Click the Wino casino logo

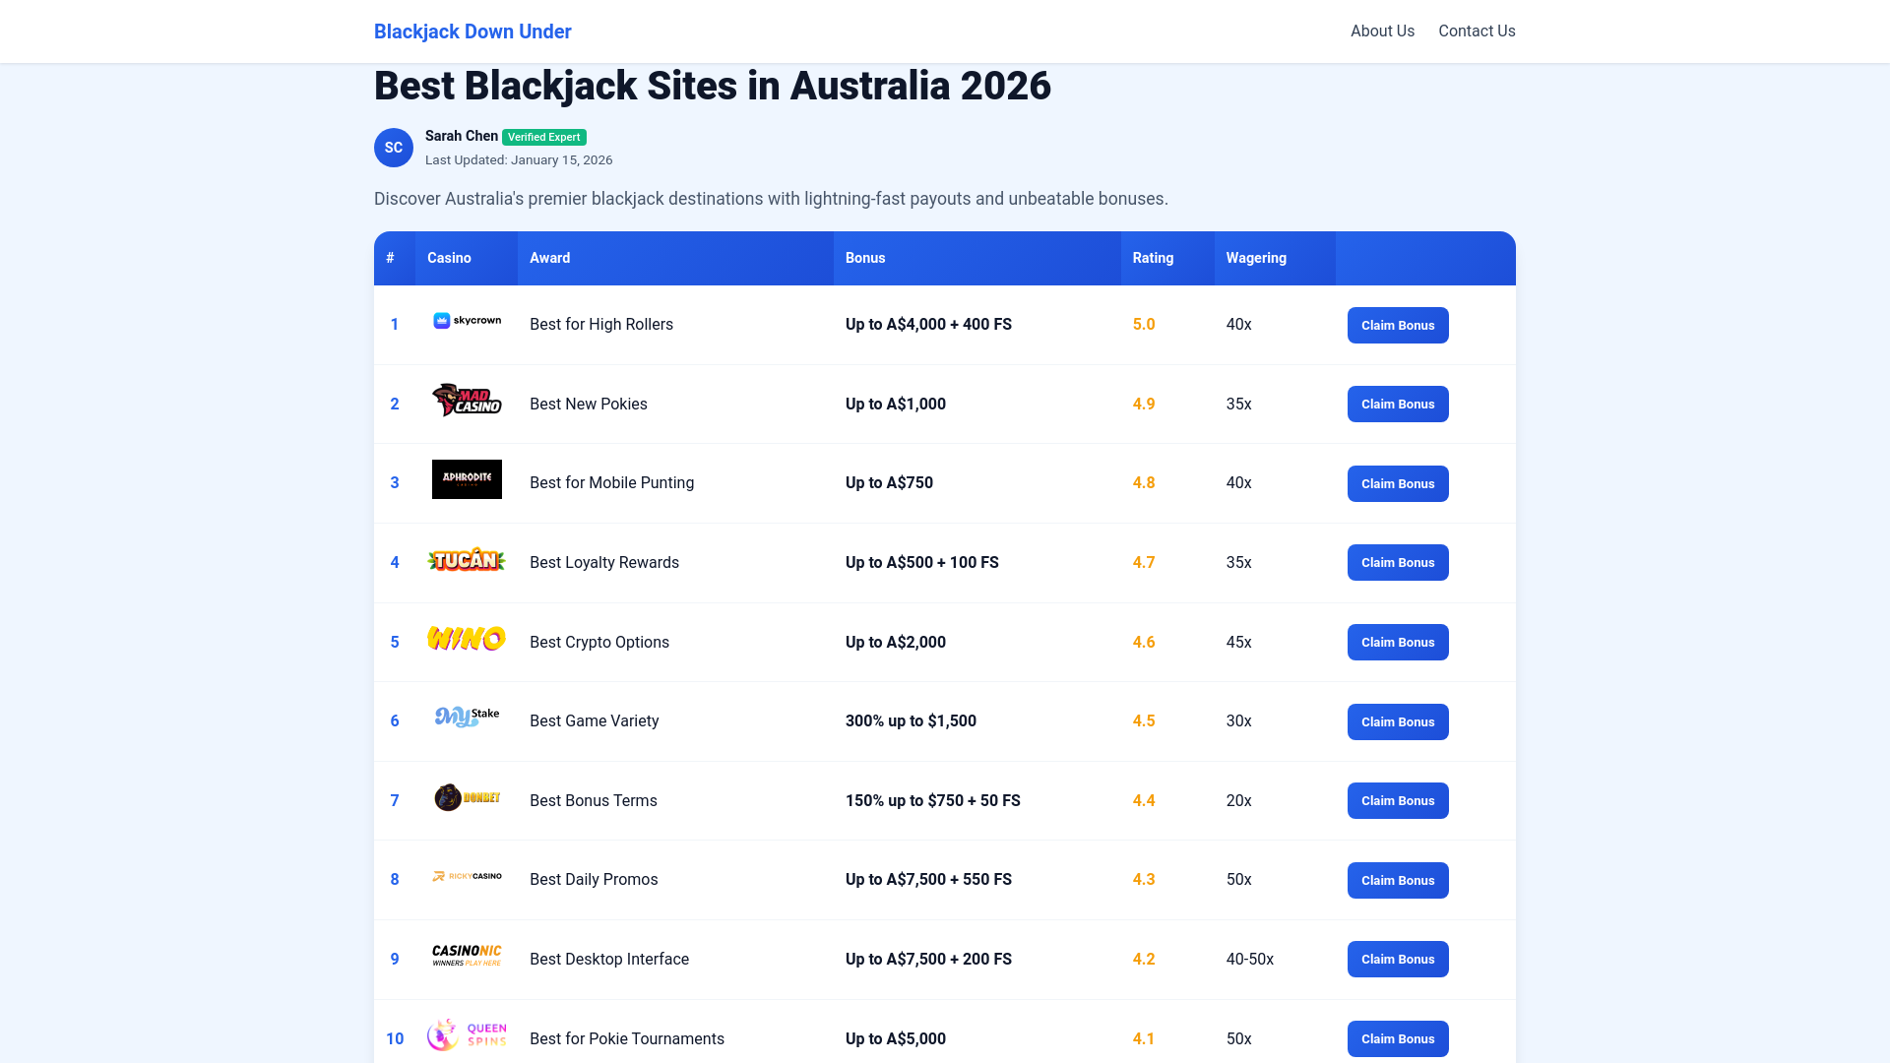[467, 638]
